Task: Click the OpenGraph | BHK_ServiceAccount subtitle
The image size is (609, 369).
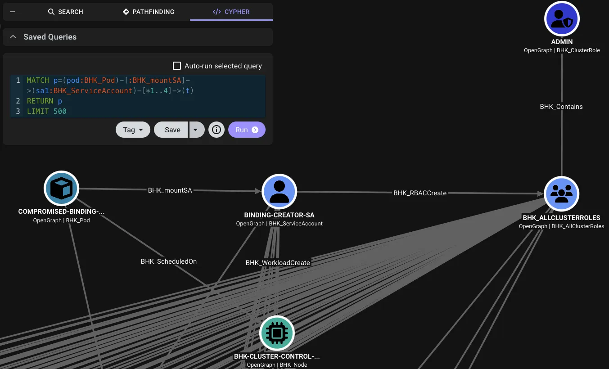Action: pos(279,224)
